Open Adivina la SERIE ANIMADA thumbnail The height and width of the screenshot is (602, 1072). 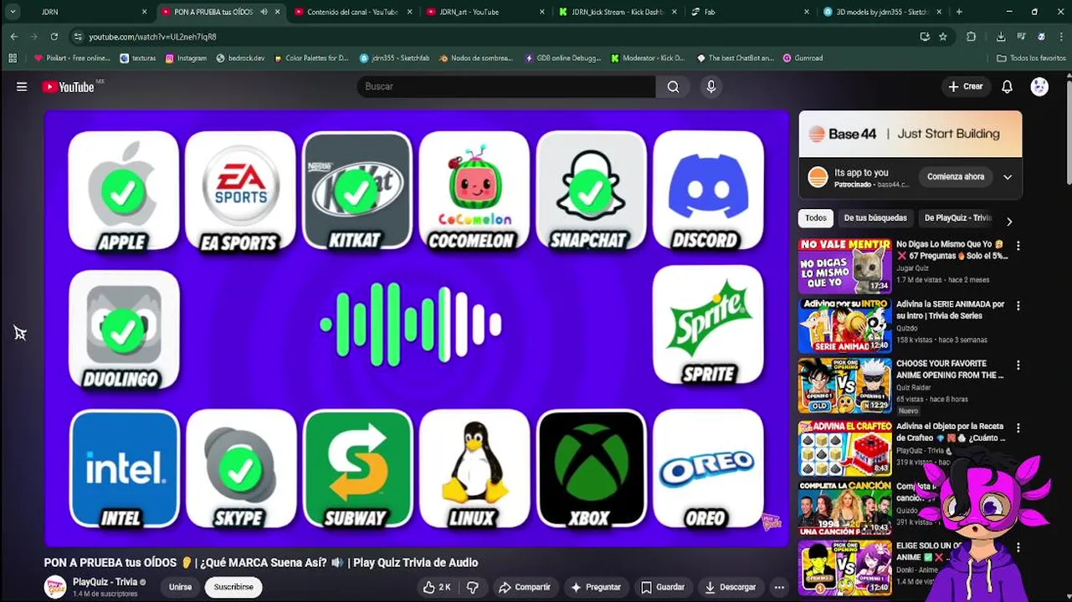coord(844,325)
